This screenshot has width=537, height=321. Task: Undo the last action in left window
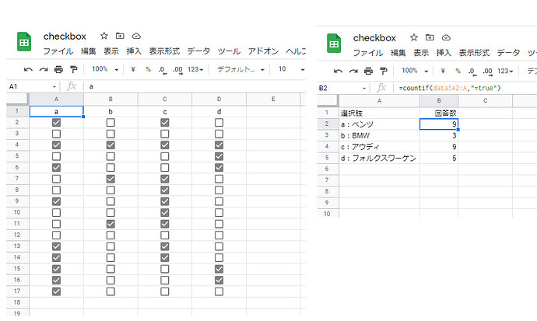(x=28, y=70)
